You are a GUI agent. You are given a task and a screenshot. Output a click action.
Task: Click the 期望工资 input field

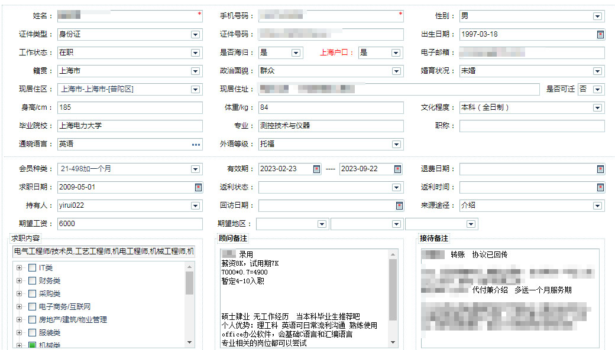point(130,224)
